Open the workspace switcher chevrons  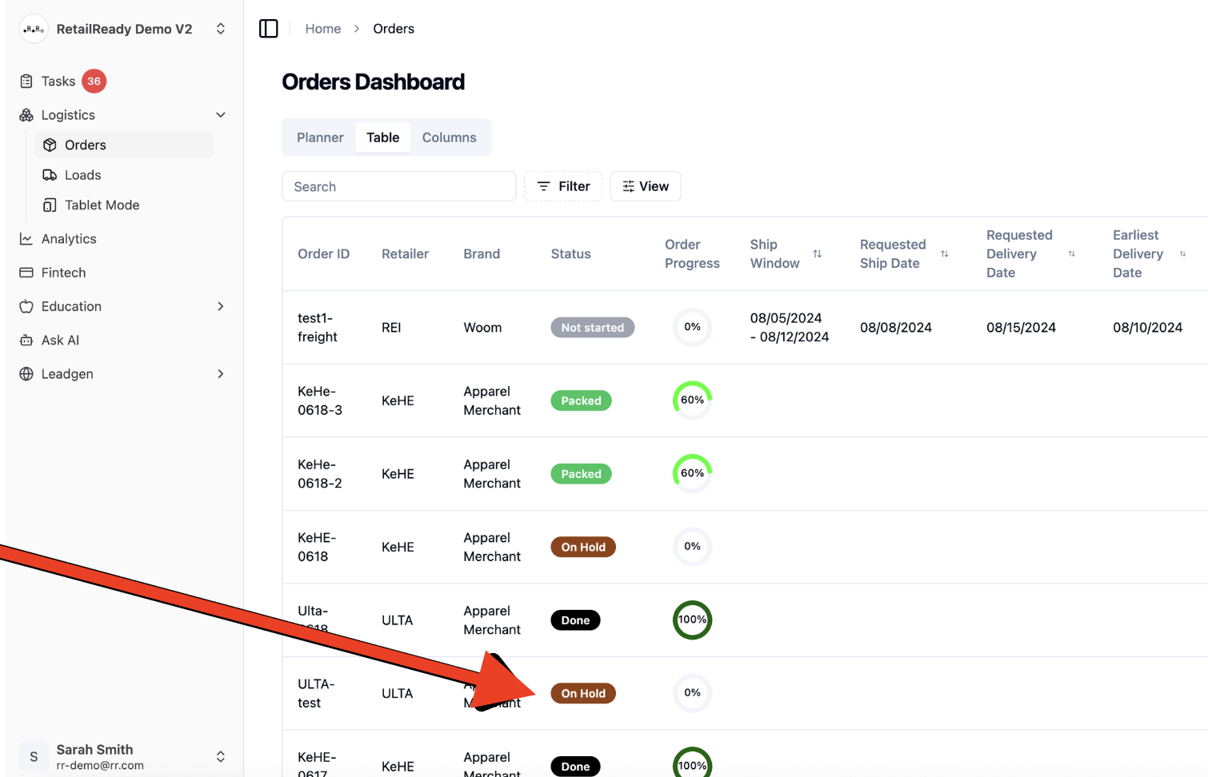221,29
